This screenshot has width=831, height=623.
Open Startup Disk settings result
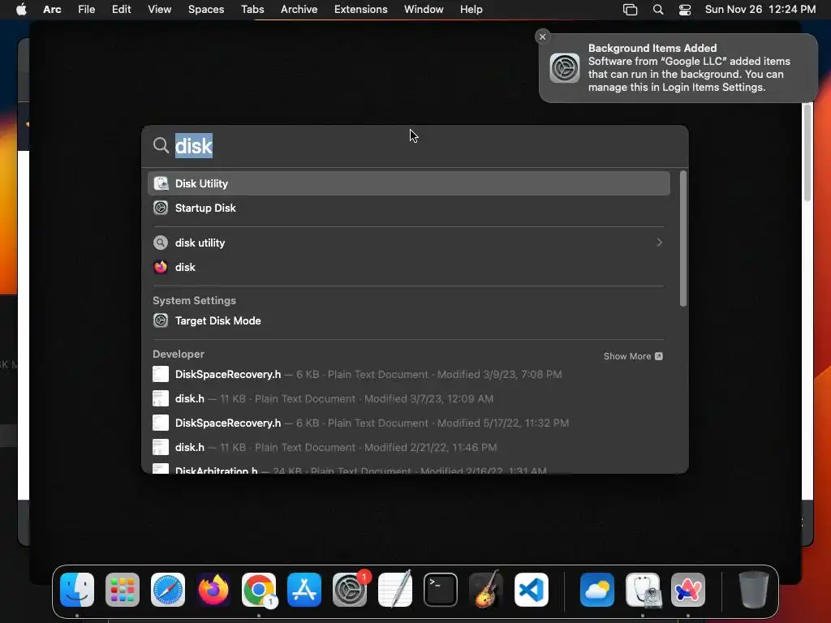click(x=409, y=208)
